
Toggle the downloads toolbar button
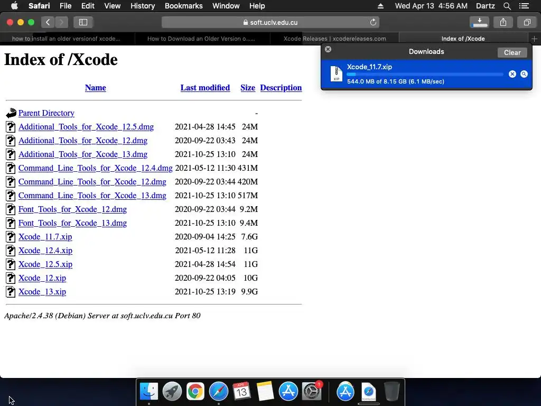click(479, 22)
